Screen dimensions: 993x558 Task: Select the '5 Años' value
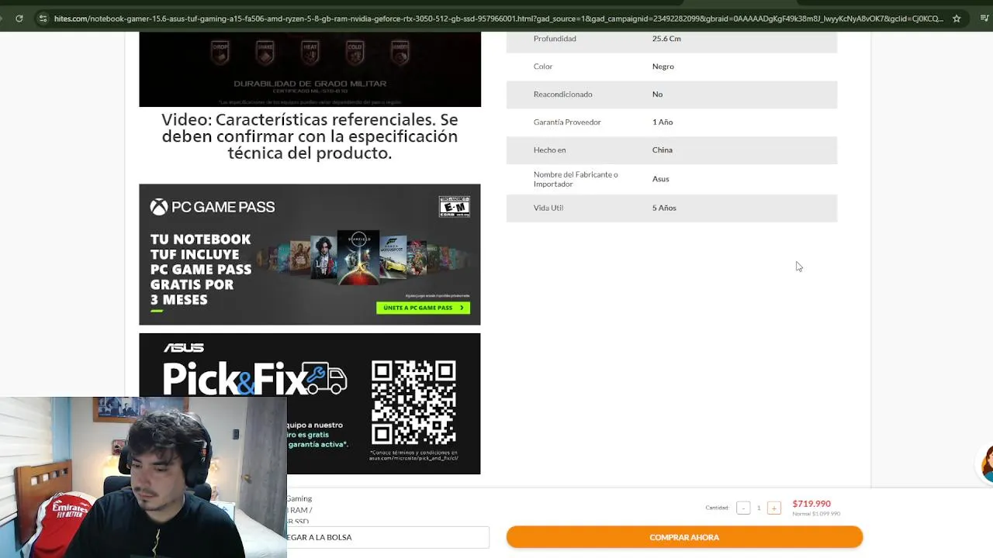tap(664, 208)
